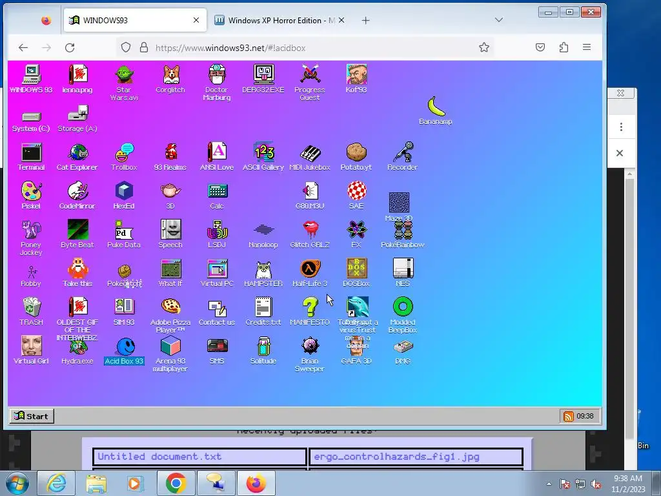Launch the Terminal icon
Screen dimensions: 661x496
pos(31,152)
